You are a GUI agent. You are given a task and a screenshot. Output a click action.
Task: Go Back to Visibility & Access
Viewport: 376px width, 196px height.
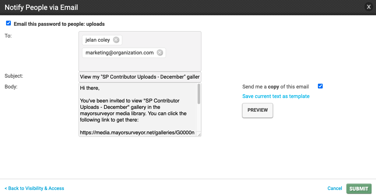(34, 188)
